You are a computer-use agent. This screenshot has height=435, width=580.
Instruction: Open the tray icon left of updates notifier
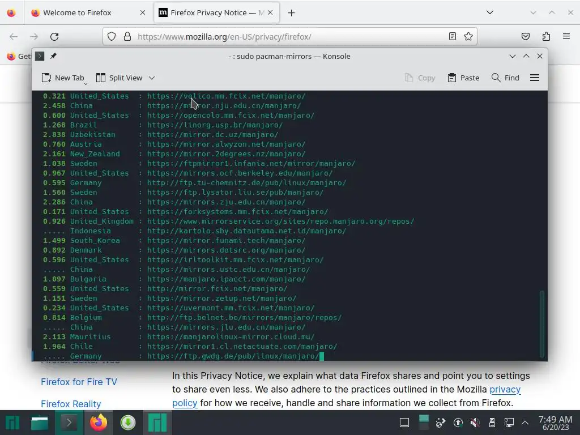tap(441, 423)
